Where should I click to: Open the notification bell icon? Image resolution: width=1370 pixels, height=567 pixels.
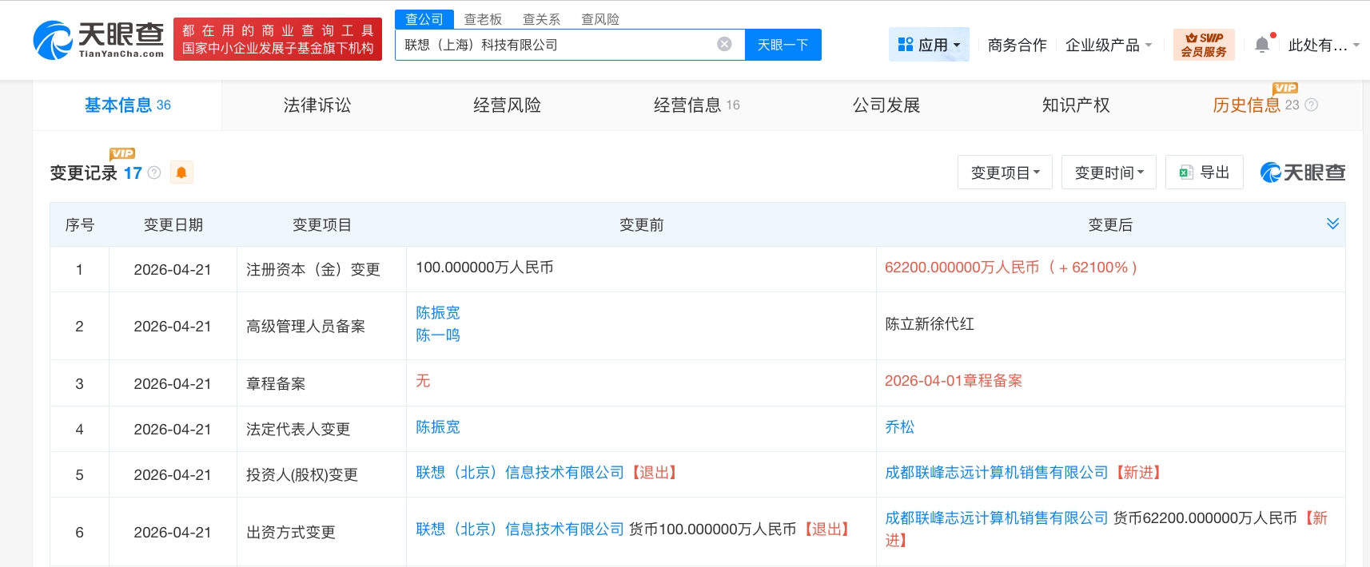point(1261,45)
